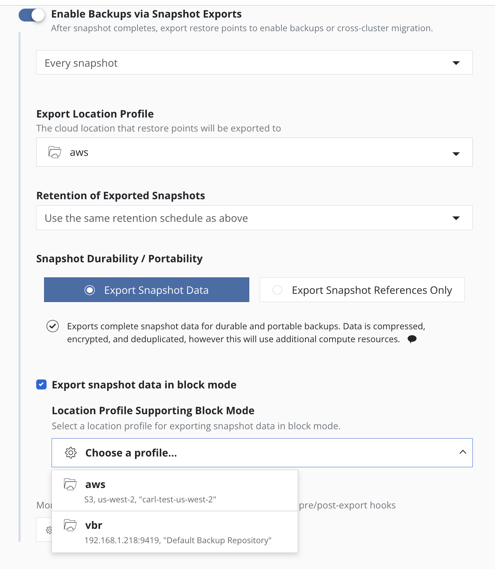Select Export Snapshot References Only radio option
Image resolution: width=495 pixels, height=569 pixels.
point(278,290)
